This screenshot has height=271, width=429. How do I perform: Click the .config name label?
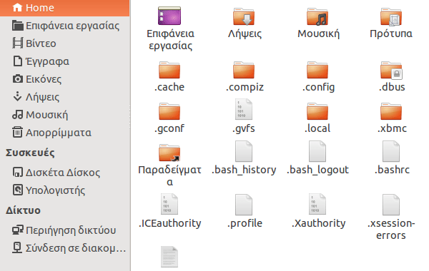click(318, 87)
